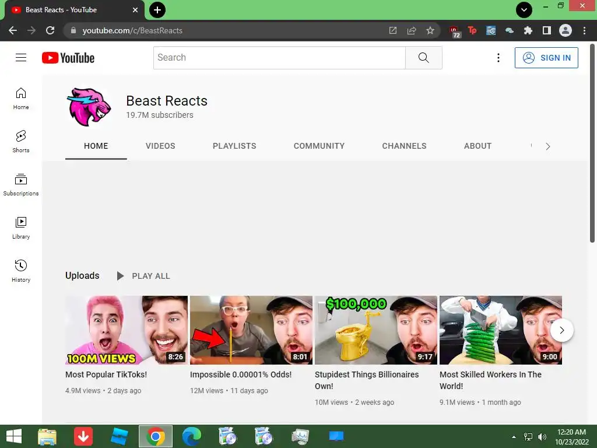Viewport: 597px width, 448px height.
Task: Go to Home in the sidebar
Action: tap(21, 99)
